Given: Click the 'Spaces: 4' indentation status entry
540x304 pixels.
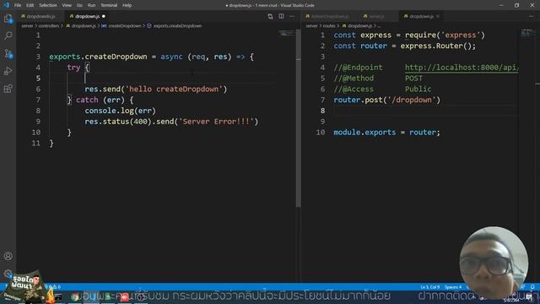Looking at the screenshot, I should pos(453,287).
